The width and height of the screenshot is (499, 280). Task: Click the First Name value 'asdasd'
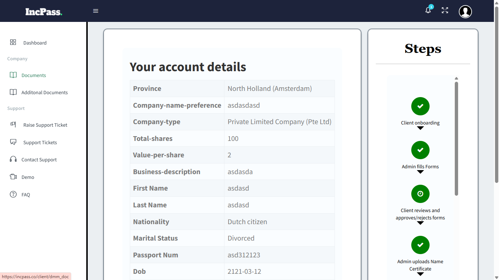[238, 188]
